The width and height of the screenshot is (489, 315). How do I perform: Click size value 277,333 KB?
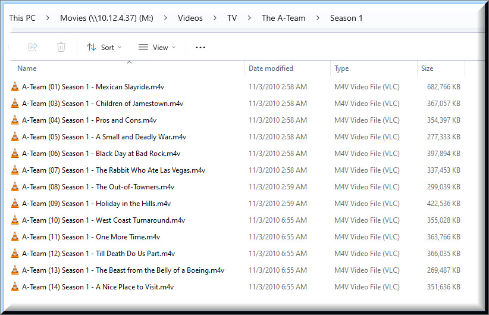[x=443, y=137]
